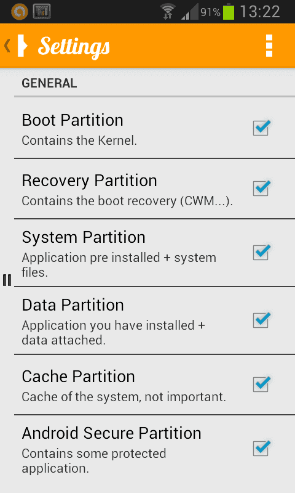
Task: Uncheck the Boot Partition checkbox
Action: click(261, 128)
